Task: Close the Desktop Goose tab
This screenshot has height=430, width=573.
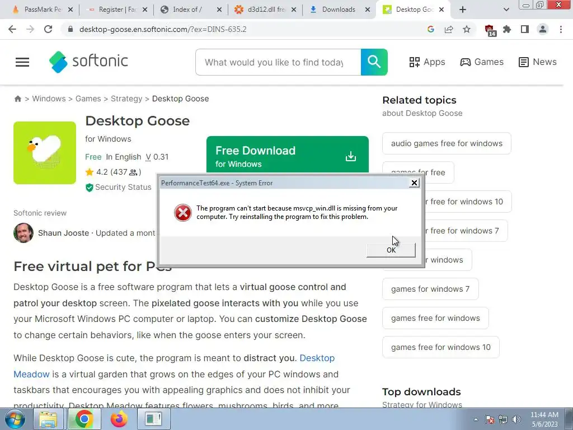Action: [442, 10]
